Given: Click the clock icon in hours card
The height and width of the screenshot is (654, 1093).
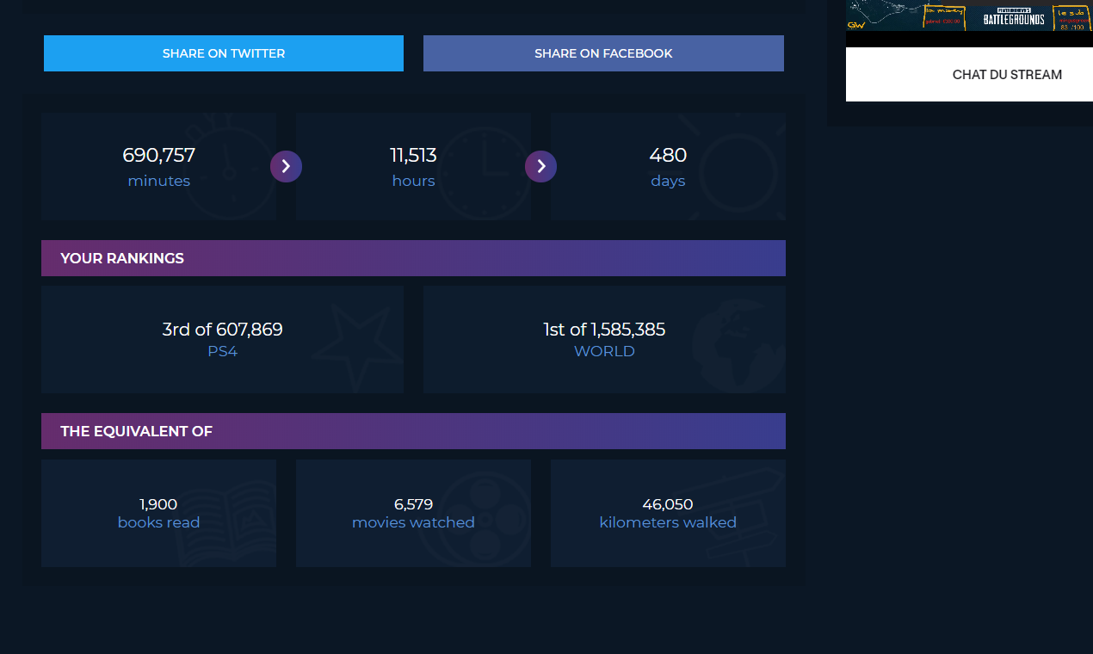Looking at the screenshot, I should point(485,172).
